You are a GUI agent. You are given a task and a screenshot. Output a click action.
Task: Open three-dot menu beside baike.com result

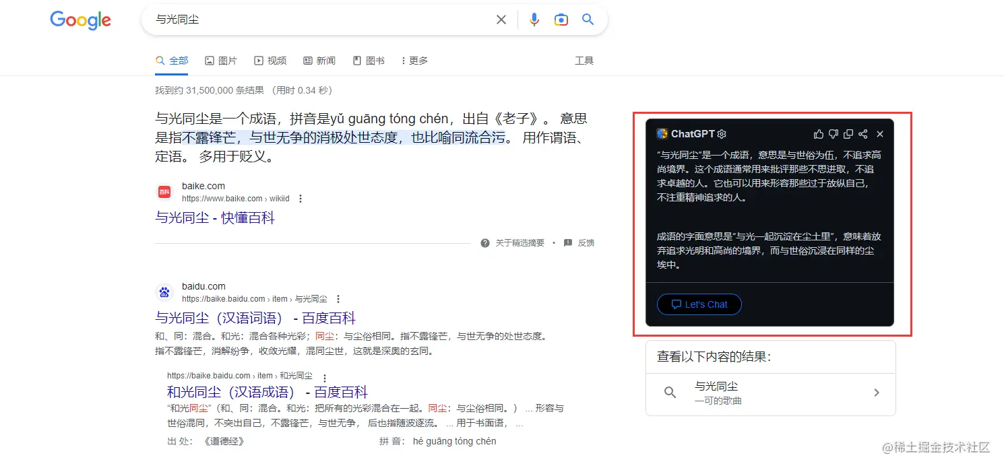click(301, 199)
